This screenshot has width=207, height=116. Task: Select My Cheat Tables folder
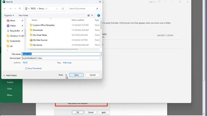40,35
